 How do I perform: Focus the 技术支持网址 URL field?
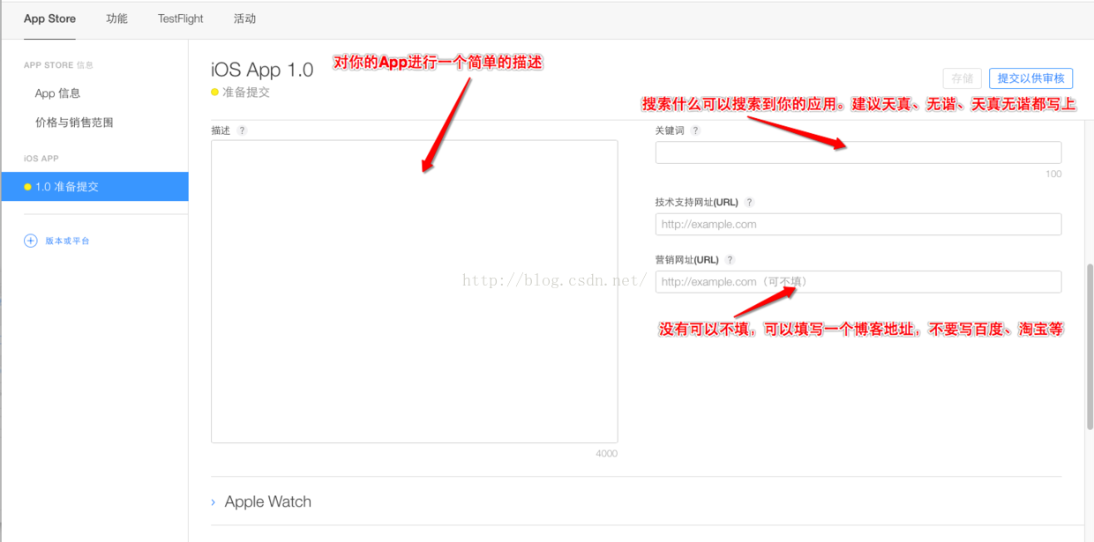tap(858, 224)
